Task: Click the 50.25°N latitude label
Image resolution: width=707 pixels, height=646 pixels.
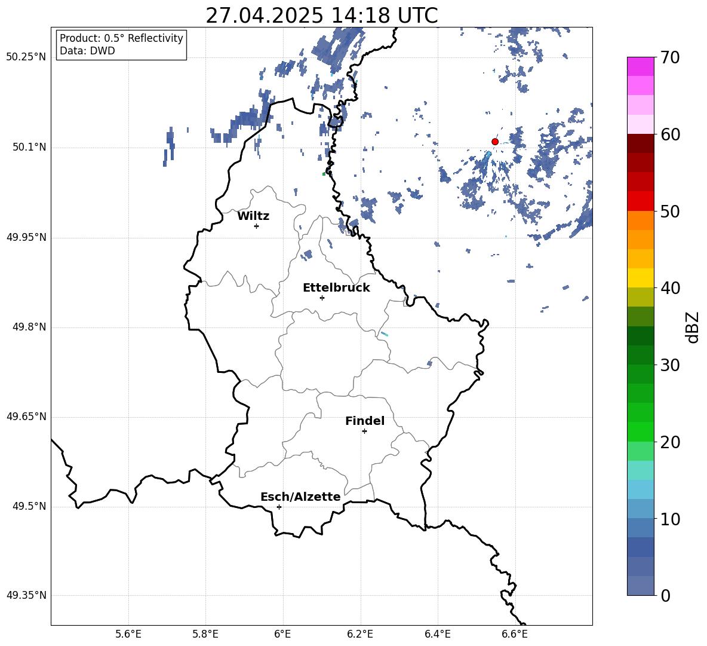Action: (x=26, y=57)
